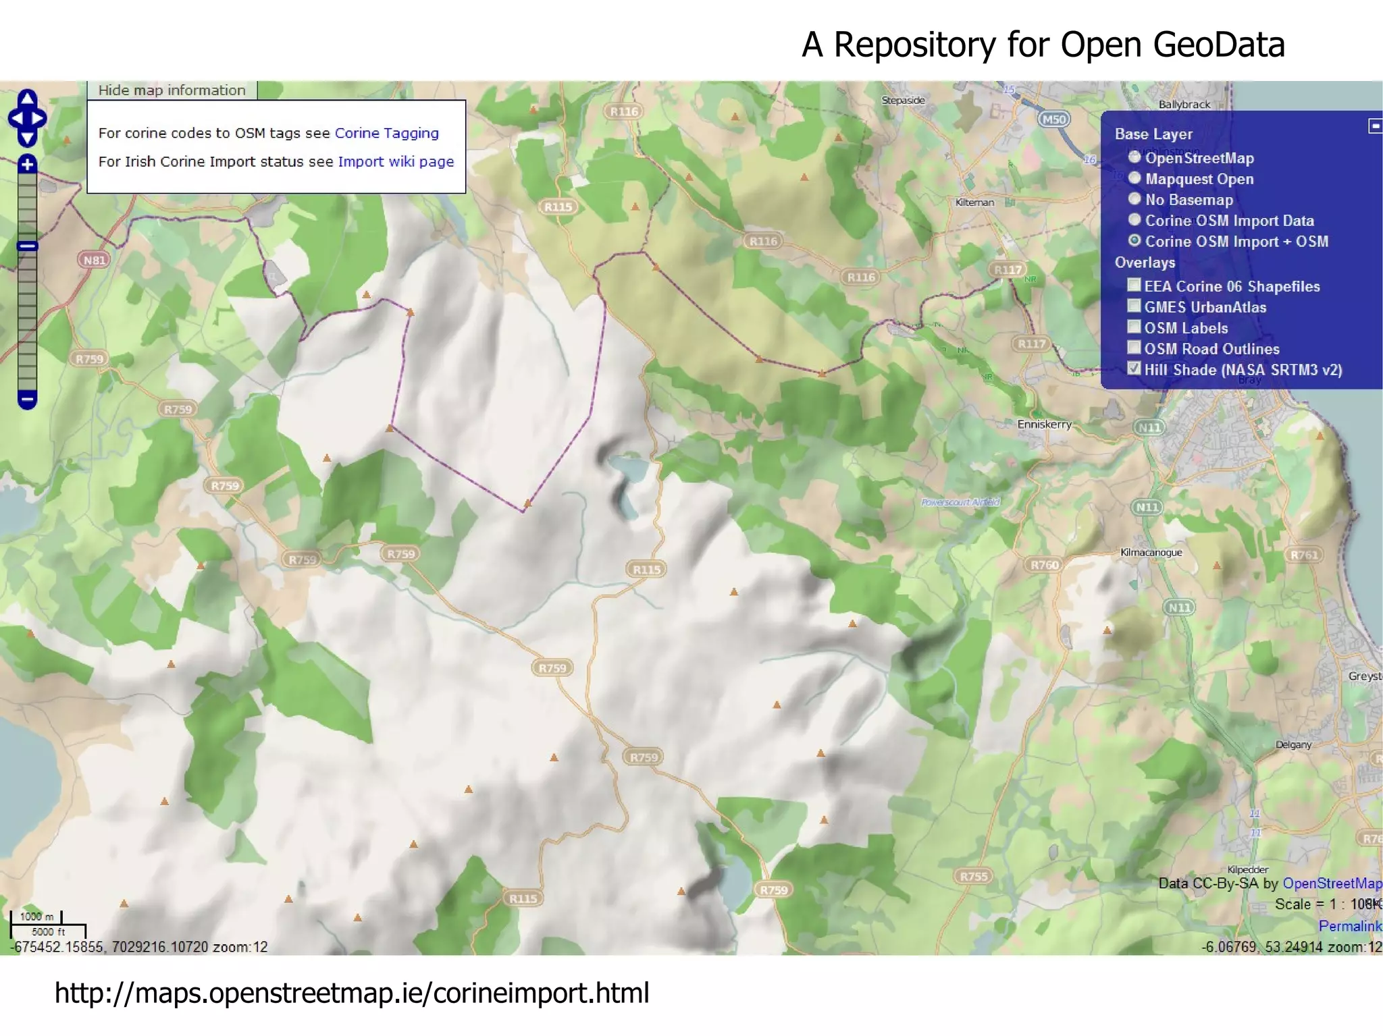Choose No Basemap option
The image size is (1383, 1036).
[x=1134, y=199]
